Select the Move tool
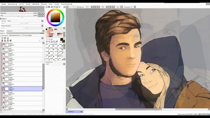This screenshot has width=210, height=118. (47, 42)
